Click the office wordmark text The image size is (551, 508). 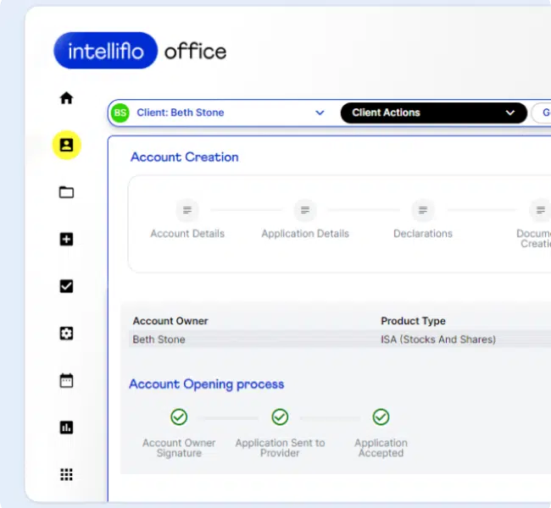click(x=195, y=52)
